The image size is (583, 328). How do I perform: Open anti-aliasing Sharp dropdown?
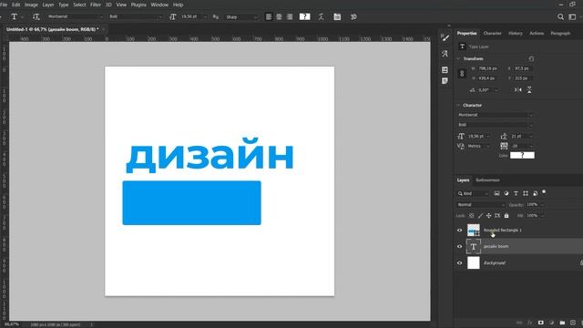tap(240, 16)
